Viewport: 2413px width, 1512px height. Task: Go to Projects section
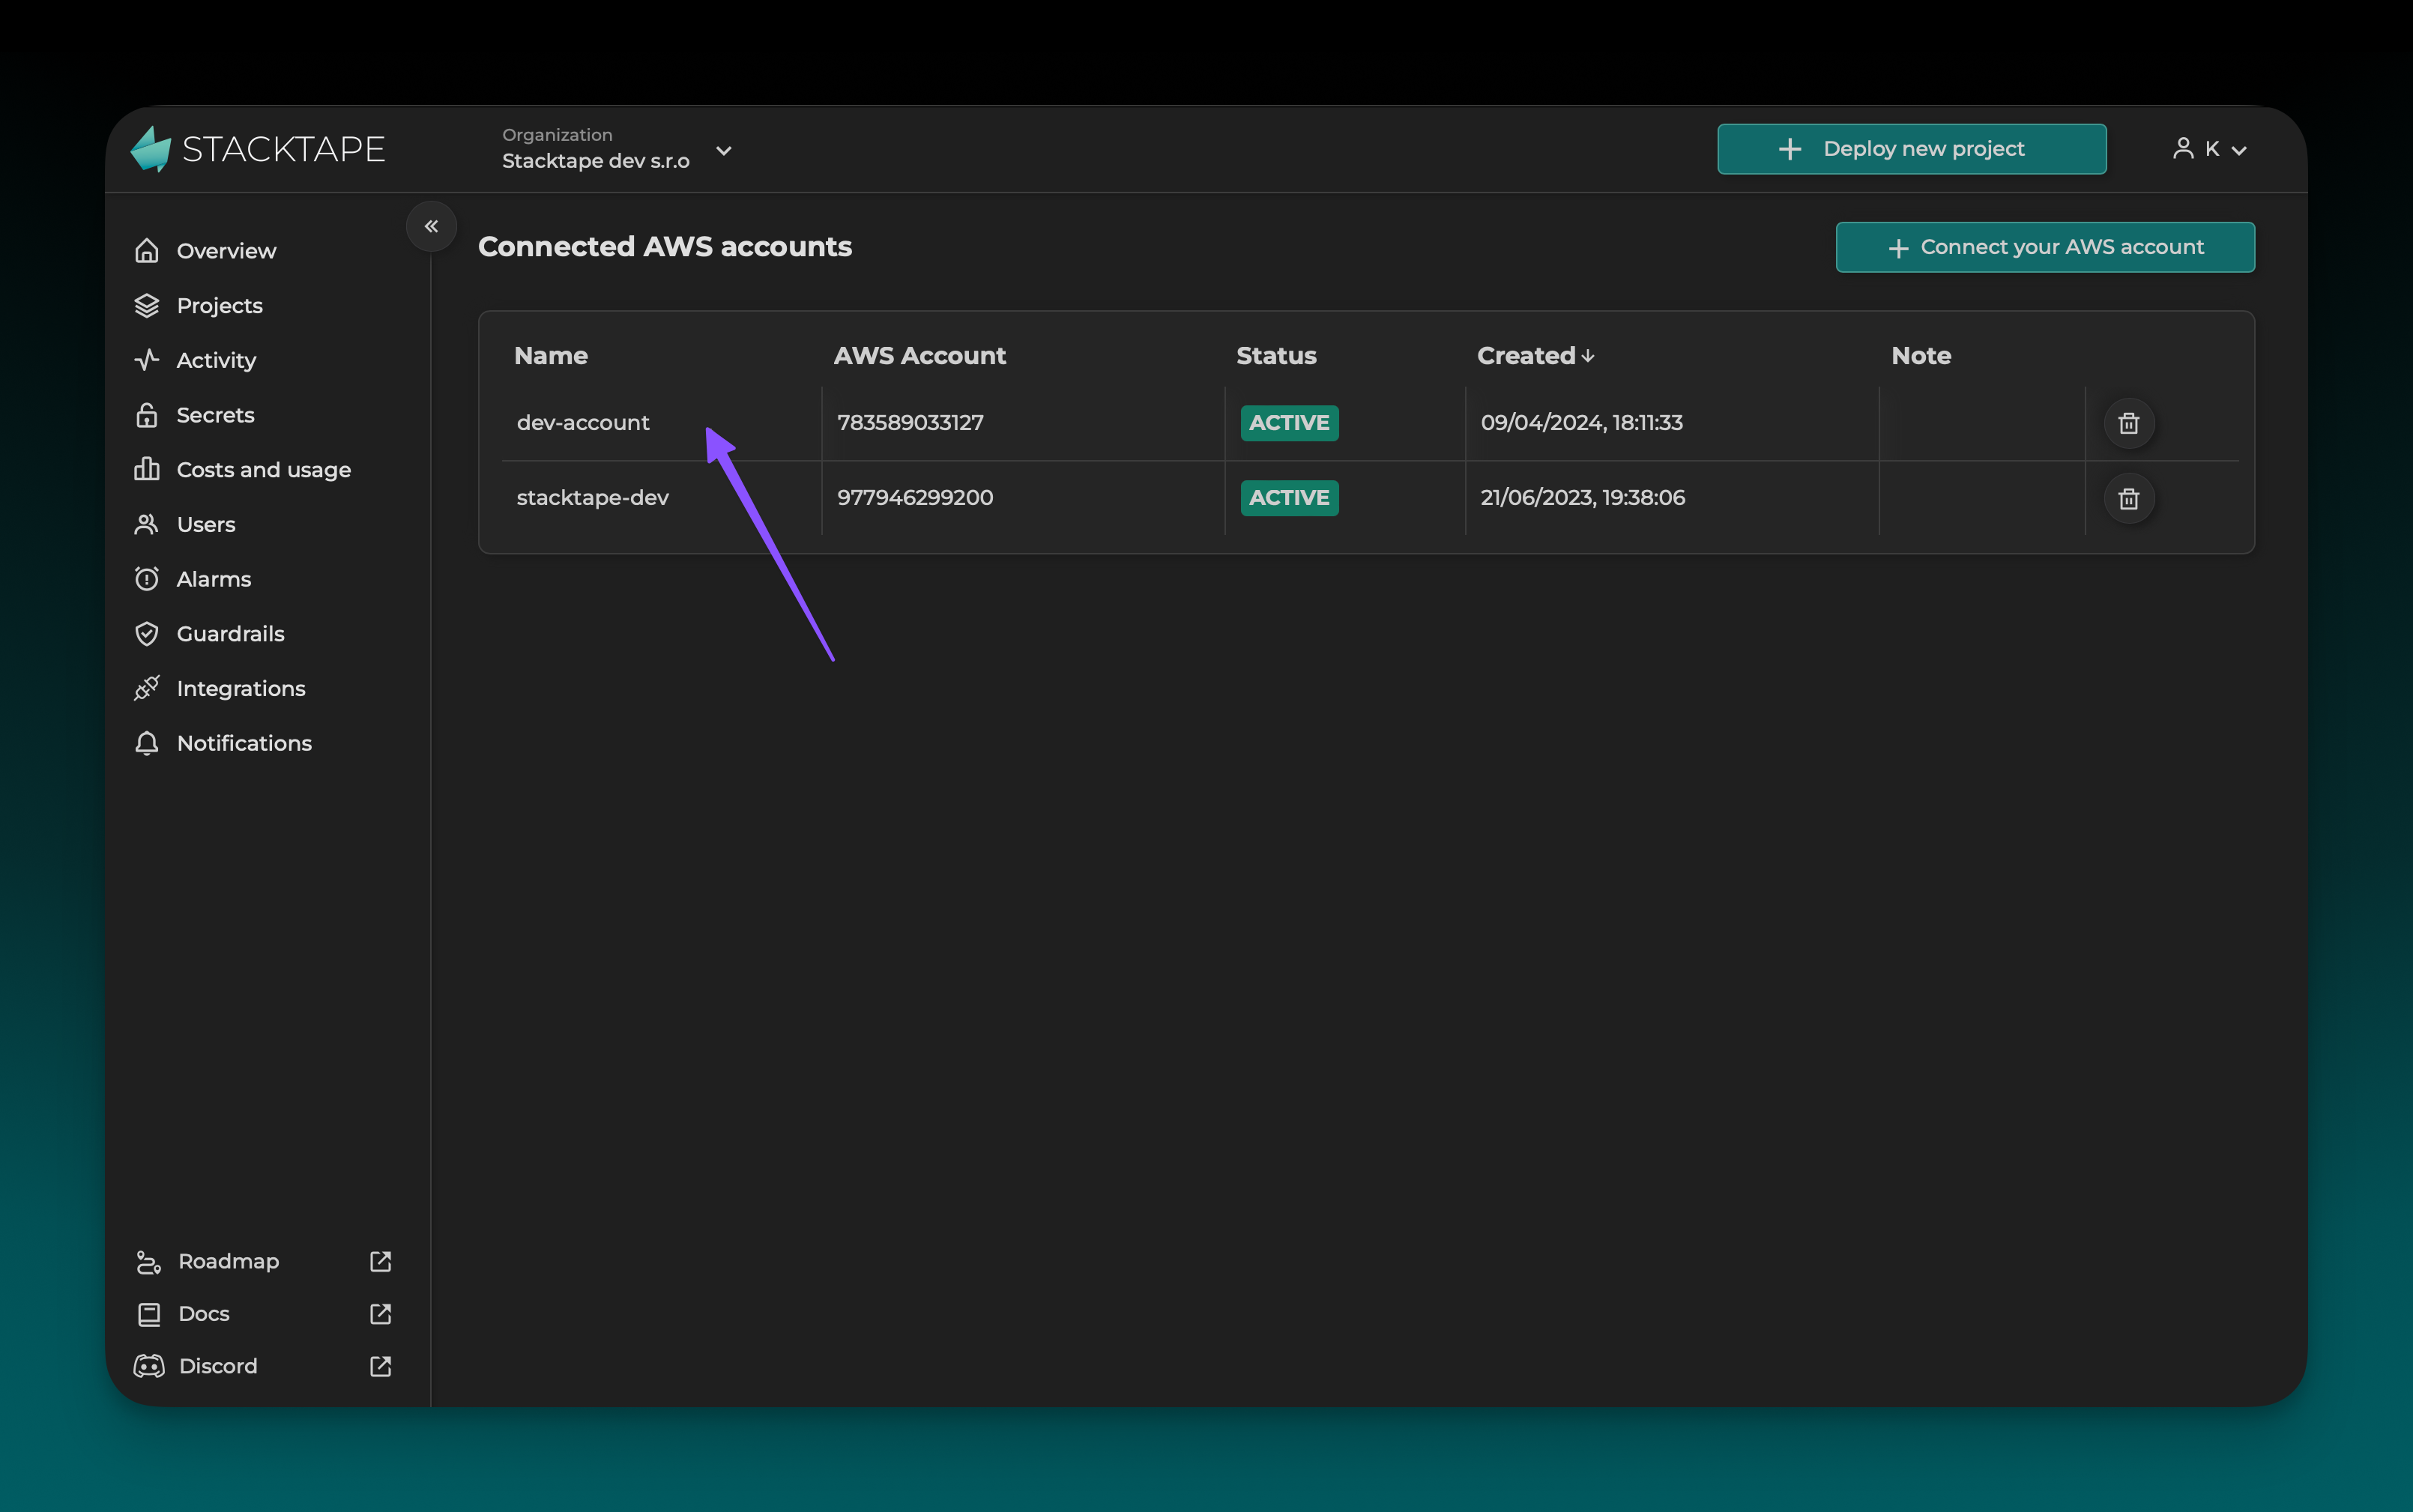219,305
